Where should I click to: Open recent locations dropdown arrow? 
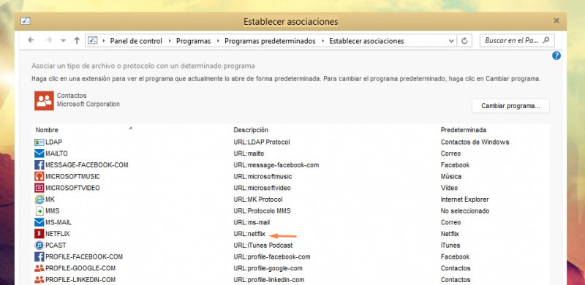63,41
